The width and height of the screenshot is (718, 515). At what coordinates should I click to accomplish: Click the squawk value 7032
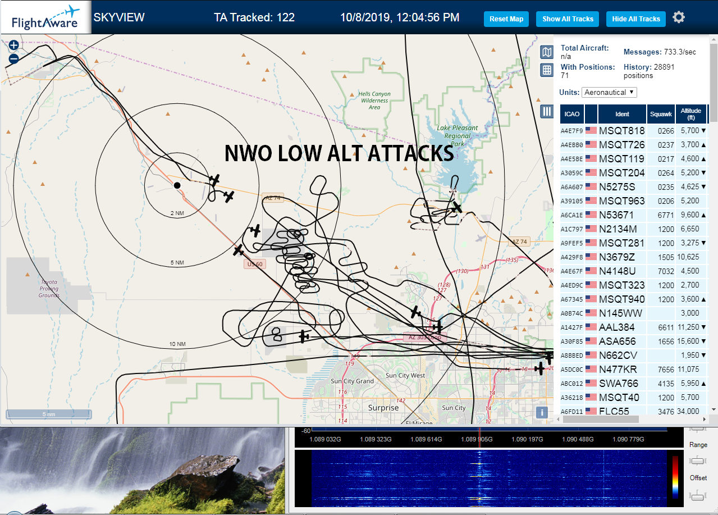click(x=666, y=271)
